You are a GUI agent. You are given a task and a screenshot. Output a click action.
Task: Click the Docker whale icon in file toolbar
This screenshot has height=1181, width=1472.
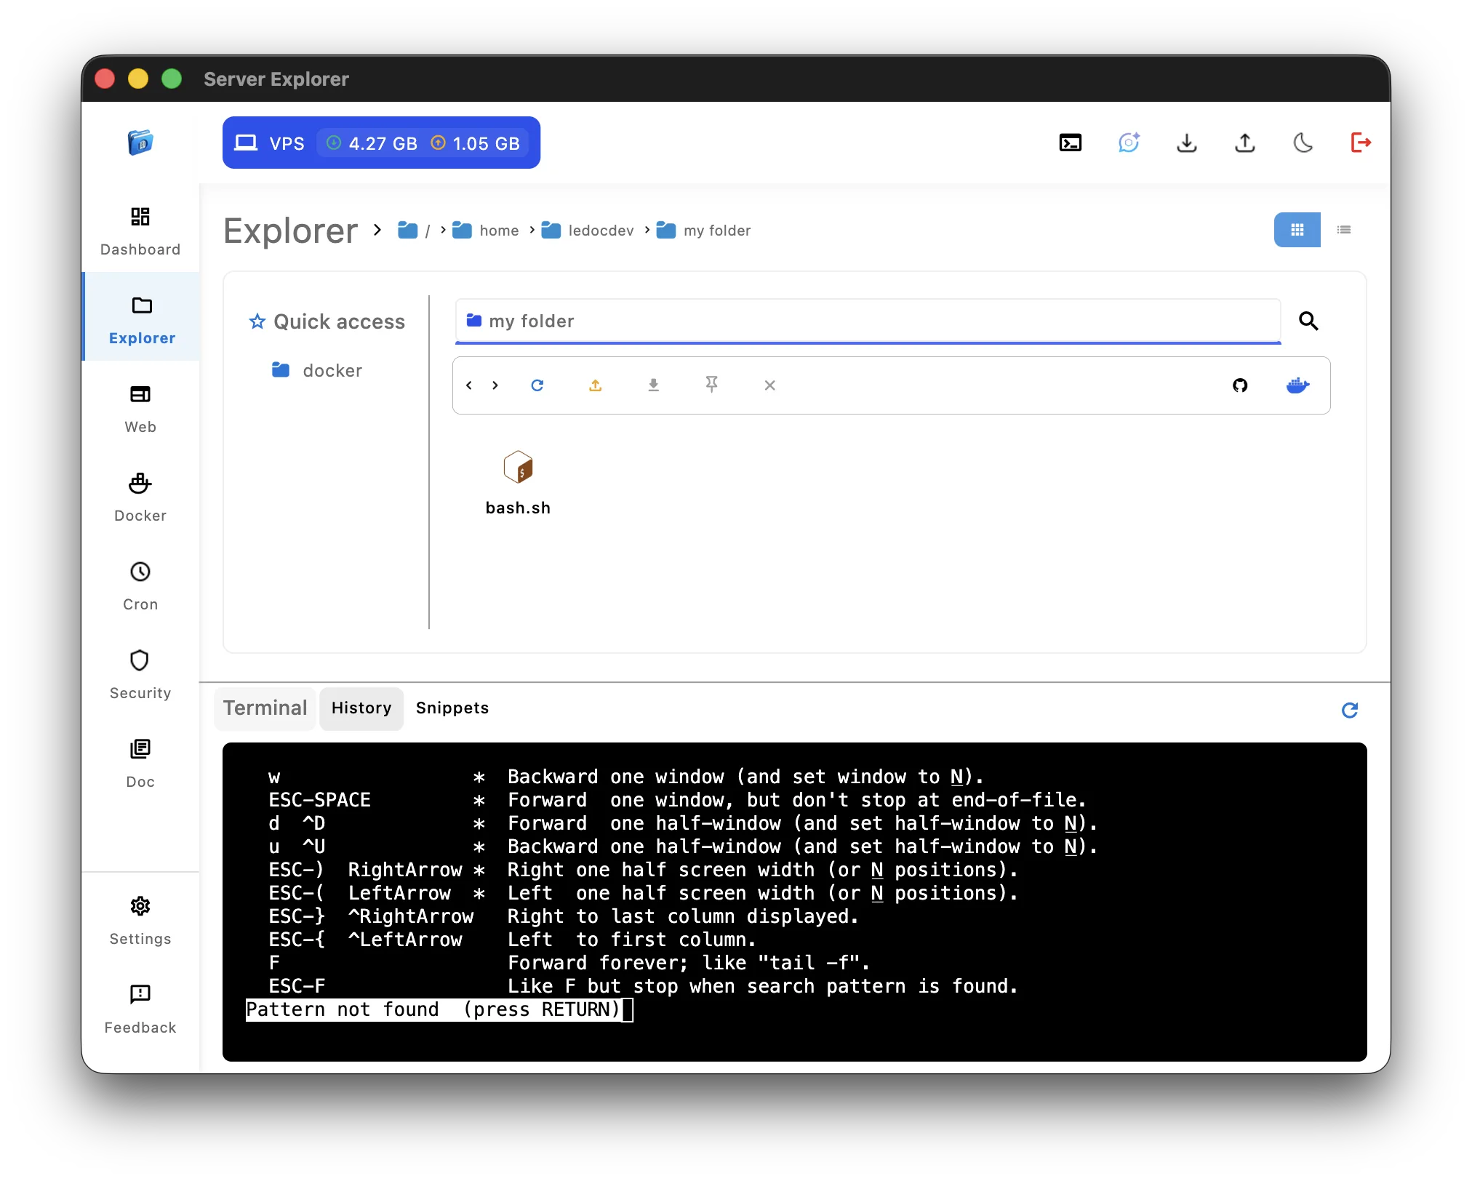coord(1299,385)
